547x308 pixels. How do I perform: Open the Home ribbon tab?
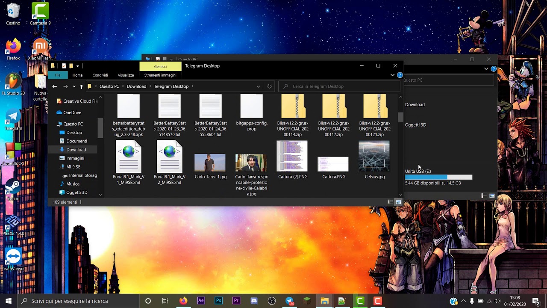(77, 75)
